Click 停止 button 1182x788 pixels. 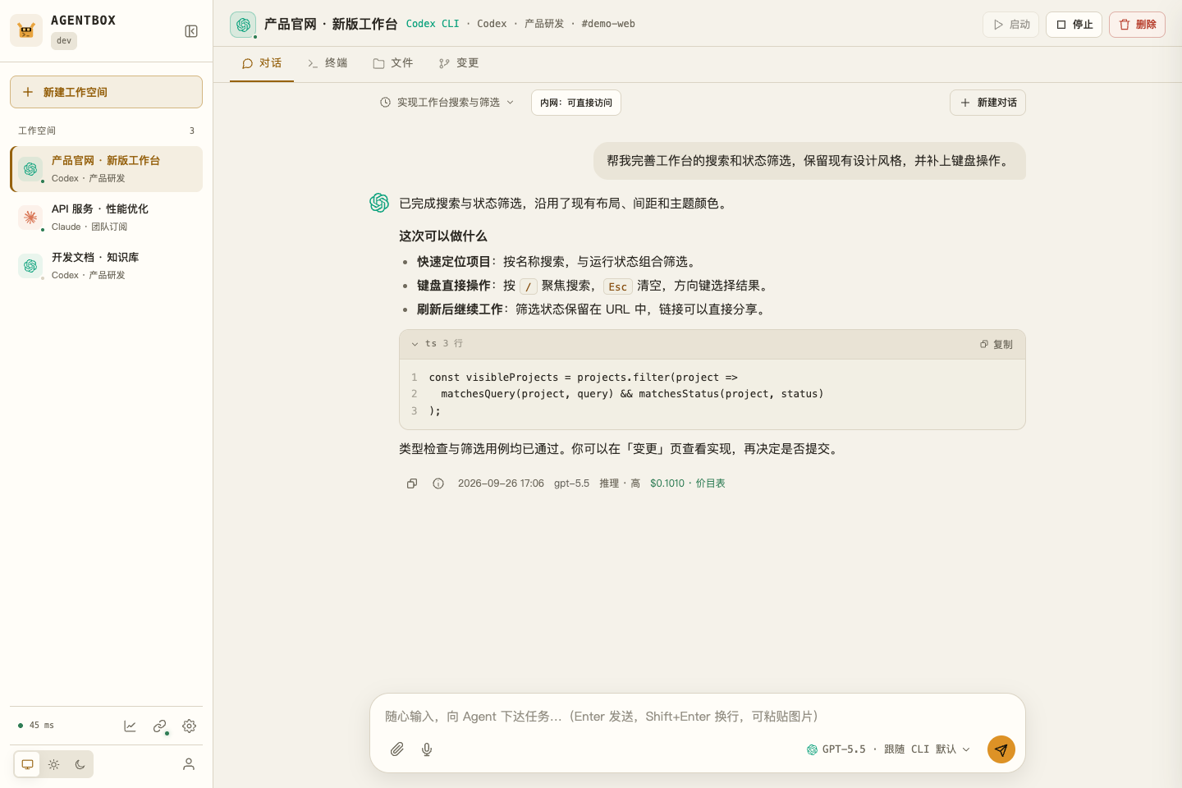pyautogui.click(x=1074, y=25)
